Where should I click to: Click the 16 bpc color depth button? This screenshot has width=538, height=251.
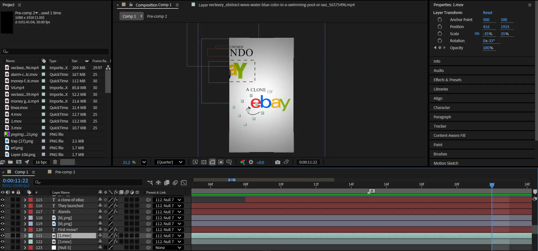(x=41, y=162)
